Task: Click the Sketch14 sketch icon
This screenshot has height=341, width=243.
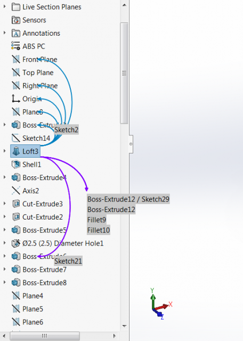Action: 16,138
